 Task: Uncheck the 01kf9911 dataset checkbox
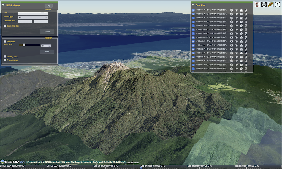[193, 57]
